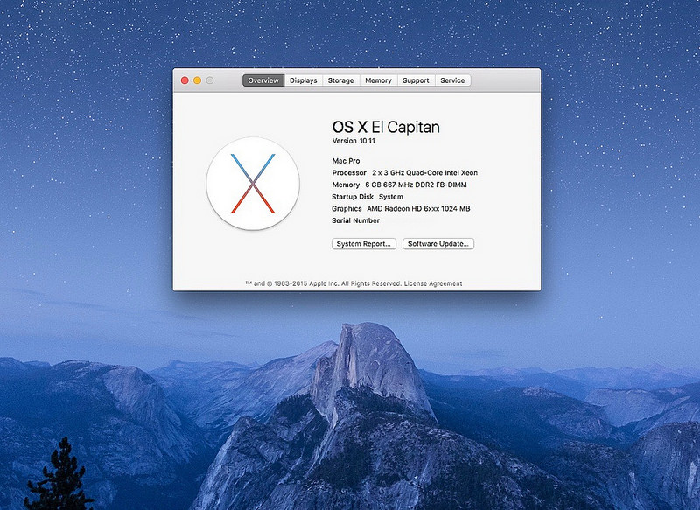Select the OS X El Capitan heading
The image size is (700, 510).
386,127
